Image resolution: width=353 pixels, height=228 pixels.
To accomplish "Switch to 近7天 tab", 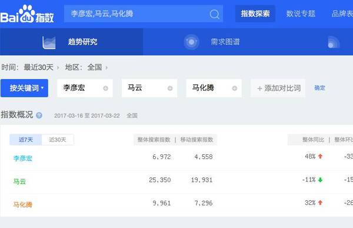I will [x=26, y=140].
